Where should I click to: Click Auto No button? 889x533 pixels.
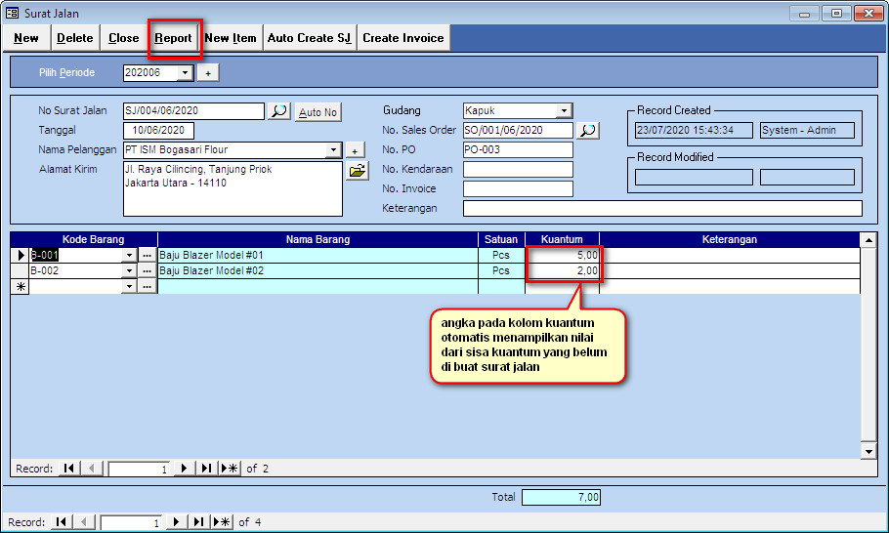coord(318,112)
